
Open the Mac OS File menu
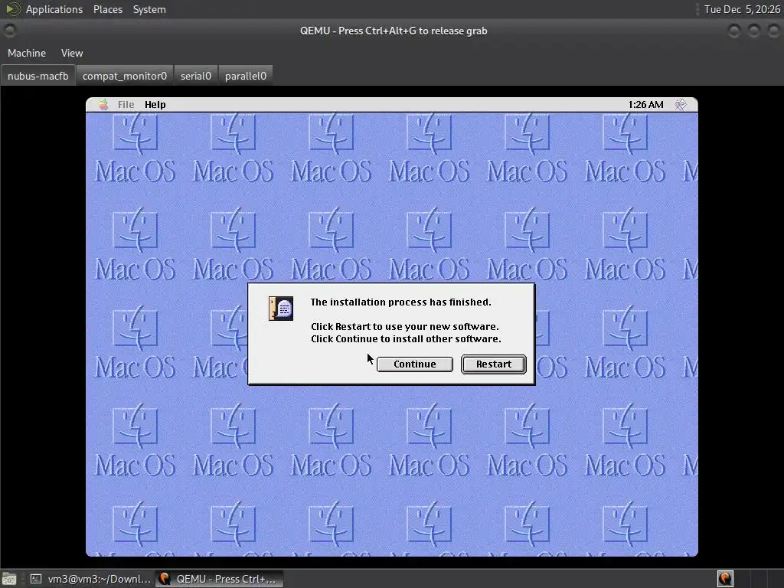[126, 104]
